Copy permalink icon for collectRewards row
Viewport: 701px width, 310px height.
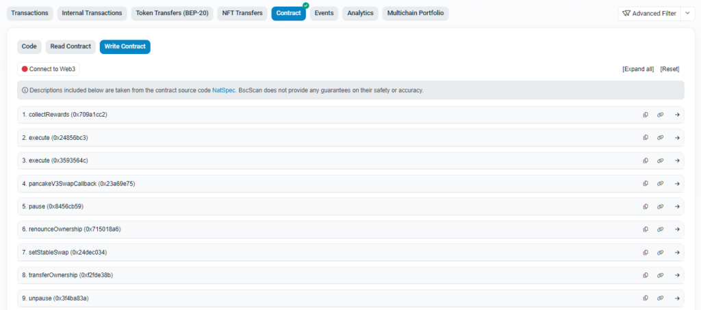pos(661,115)
